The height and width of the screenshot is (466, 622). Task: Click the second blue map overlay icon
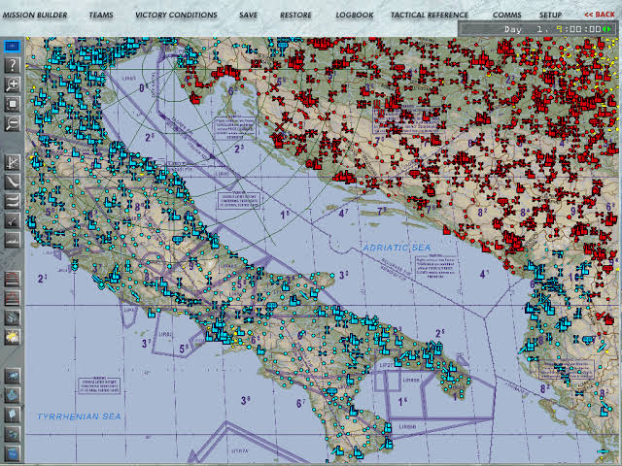point(13,395)
